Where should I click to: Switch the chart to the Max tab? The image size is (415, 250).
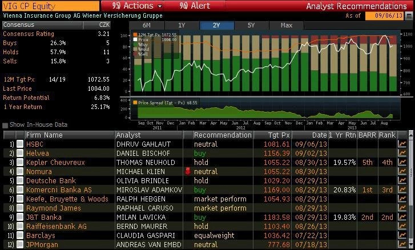(x=287, y=25)
